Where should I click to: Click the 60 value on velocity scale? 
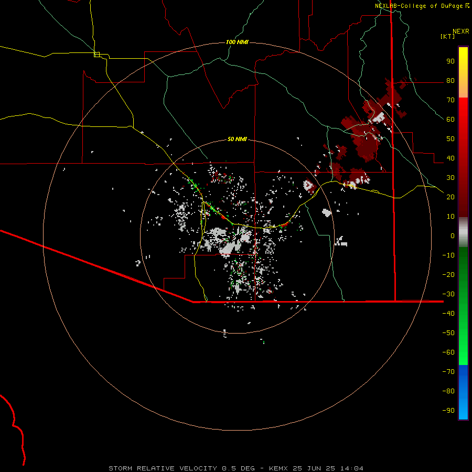coord(450,119)
